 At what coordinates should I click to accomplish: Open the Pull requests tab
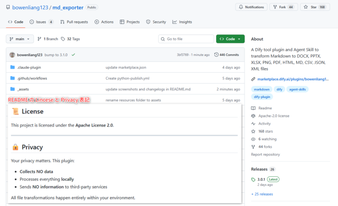pos(74,22)
